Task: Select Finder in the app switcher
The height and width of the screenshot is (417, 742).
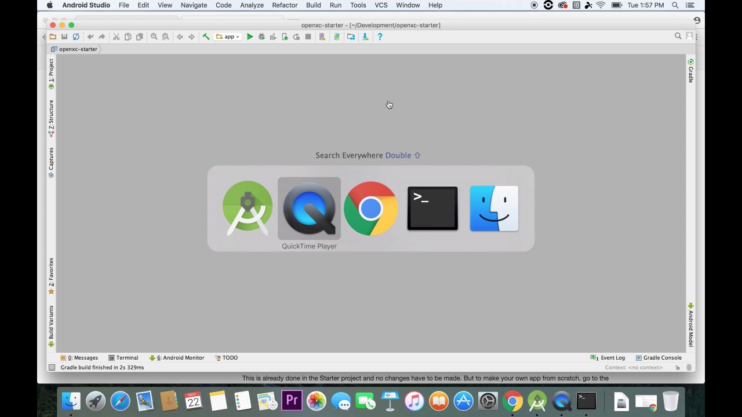Action: [x=494, y=209]
